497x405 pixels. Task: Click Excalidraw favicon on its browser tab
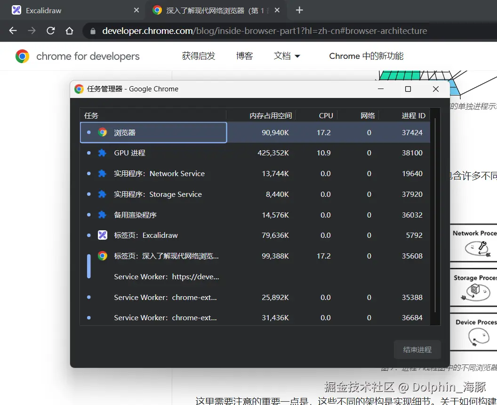(16, 10)
